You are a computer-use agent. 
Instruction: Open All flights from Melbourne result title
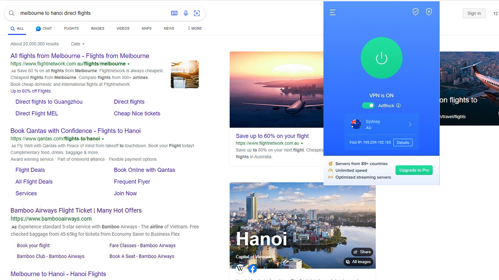[x=80, y=56]
